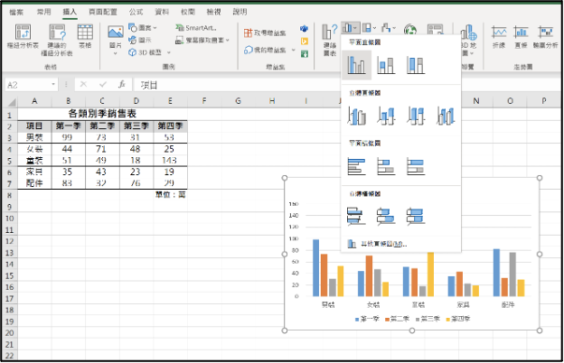This screenshot has width=564, height=363.
Task: Select 3-D stacked column chart
Action: coord(386,116)
